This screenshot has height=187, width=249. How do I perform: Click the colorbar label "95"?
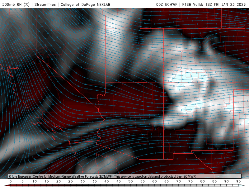tap(238, 181)
